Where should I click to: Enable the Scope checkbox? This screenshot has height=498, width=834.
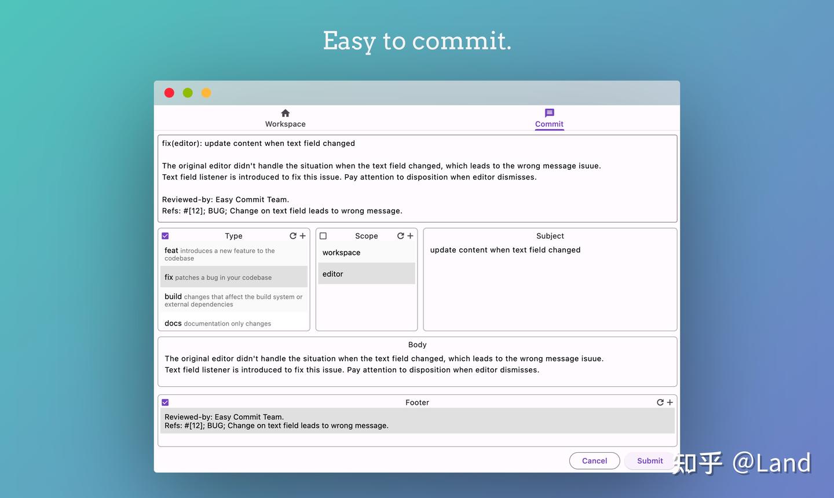pos(323,236)
